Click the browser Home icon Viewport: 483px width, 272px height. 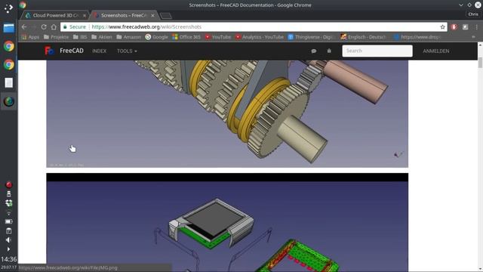point(54,27)
